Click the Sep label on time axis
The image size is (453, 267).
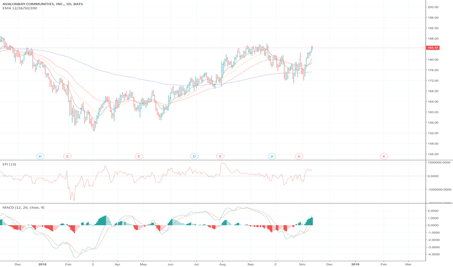(250, 265)
